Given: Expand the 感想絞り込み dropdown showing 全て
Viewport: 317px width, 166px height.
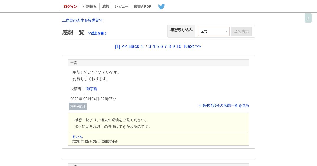Looking at the screenshot, I should click(x=214, y=31).
